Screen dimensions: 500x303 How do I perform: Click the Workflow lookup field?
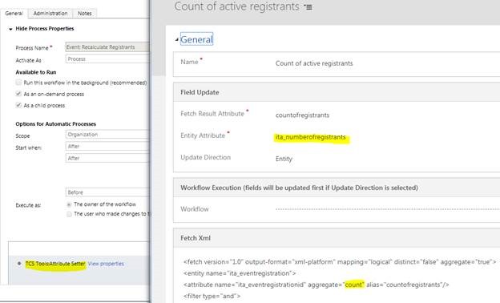click(387, 209)
